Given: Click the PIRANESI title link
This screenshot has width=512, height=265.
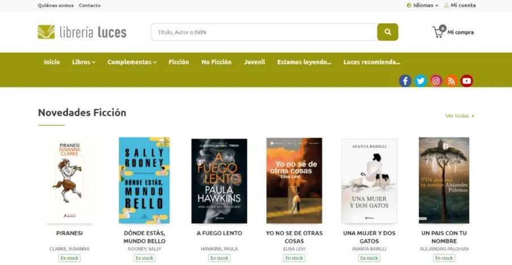Looking at the screenshot, I should pyautogui.click(x=70, y=233).
